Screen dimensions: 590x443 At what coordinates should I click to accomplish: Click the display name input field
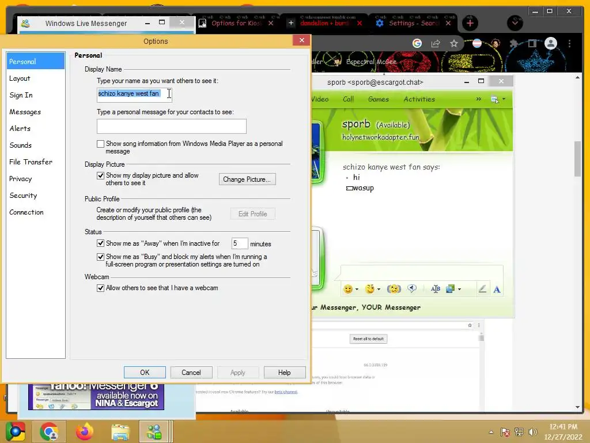tap(134, 94)
